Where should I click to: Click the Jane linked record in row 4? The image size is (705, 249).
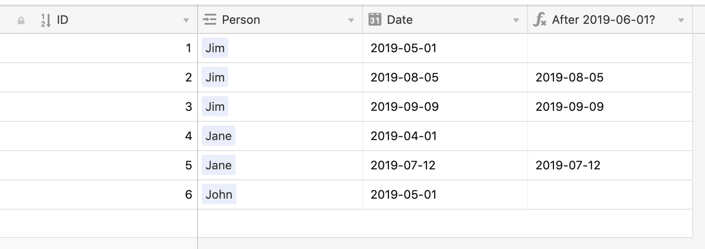click(x=219, y=136)
